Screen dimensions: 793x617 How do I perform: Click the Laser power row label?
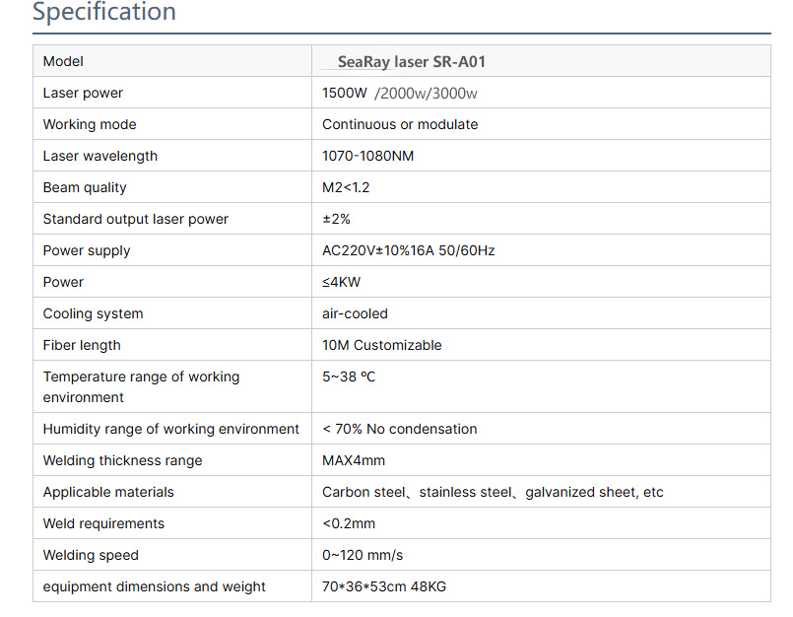click(x=84, y=94)
